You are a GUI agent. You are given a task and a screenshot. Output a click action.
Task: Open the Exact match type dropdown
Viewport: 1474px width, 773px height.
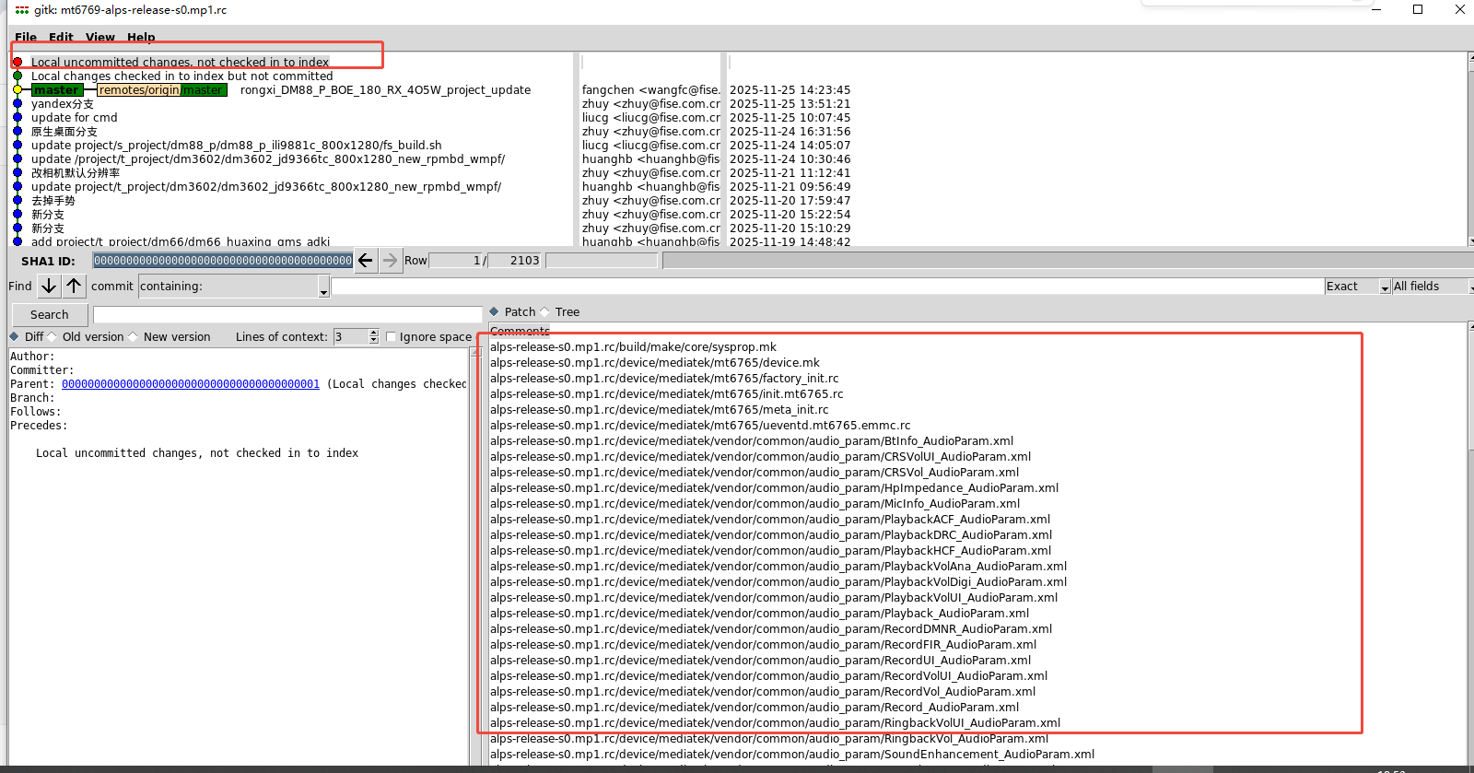pos(1357,287)
